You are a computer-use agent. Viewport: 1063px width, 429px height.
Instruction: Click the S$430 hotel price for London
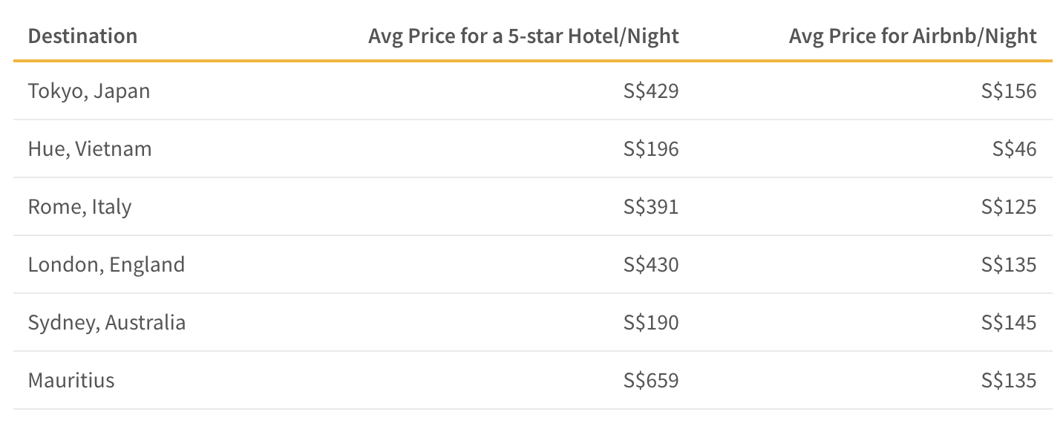[651, 265]
